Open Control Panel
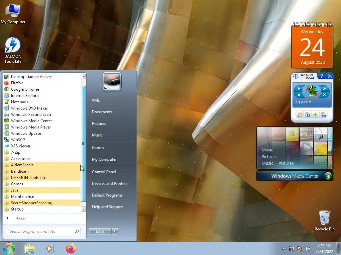The width and height of the screenshot is (341, 255). click(x=104, y=172)
